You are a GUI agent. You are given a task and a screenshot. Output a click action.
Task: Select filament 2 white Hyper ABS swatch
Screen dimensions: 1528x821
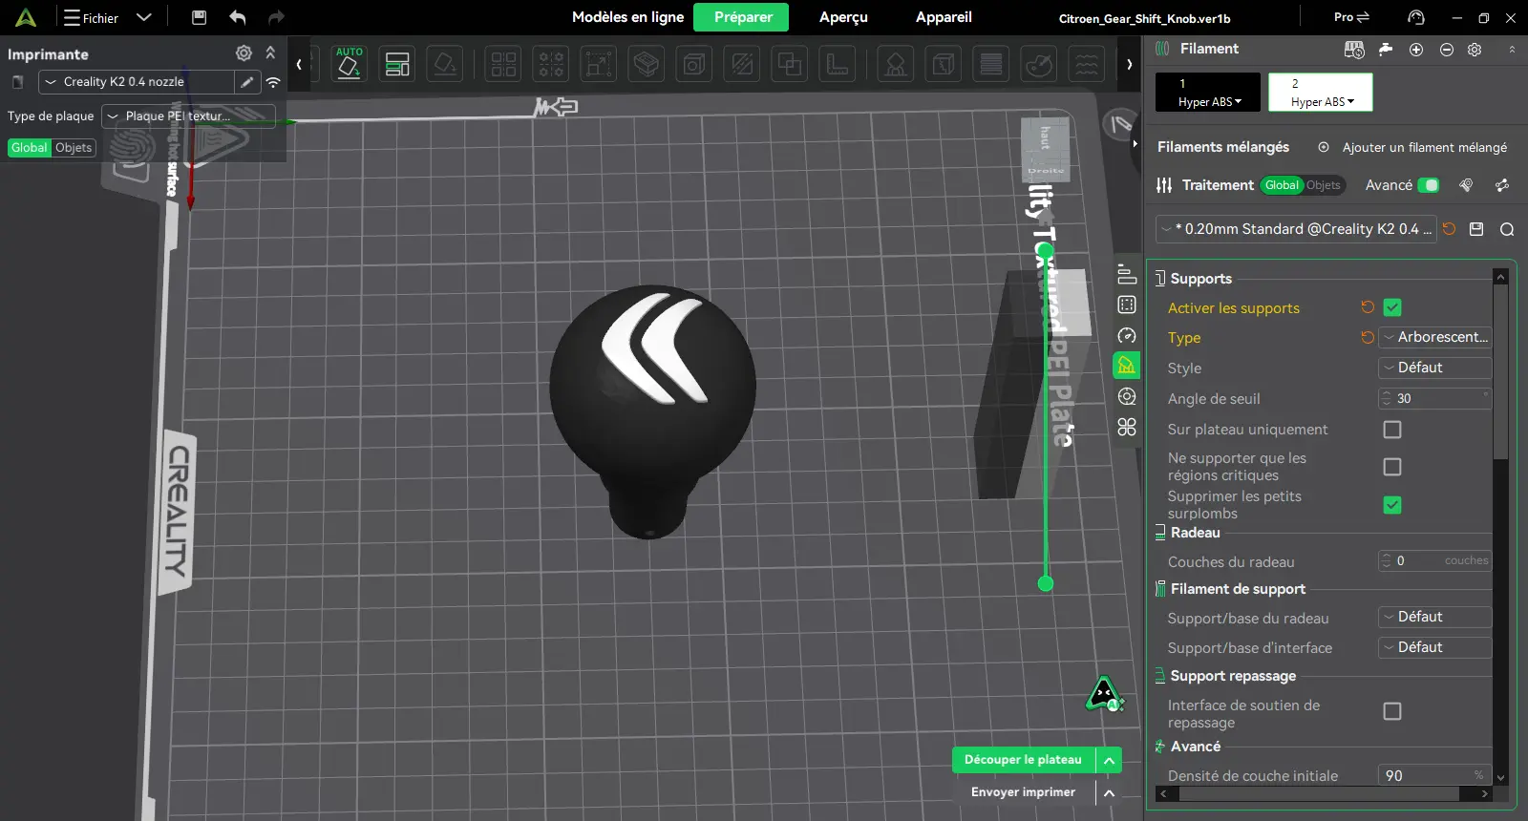pyautogui.click(x=1321, y=93)
